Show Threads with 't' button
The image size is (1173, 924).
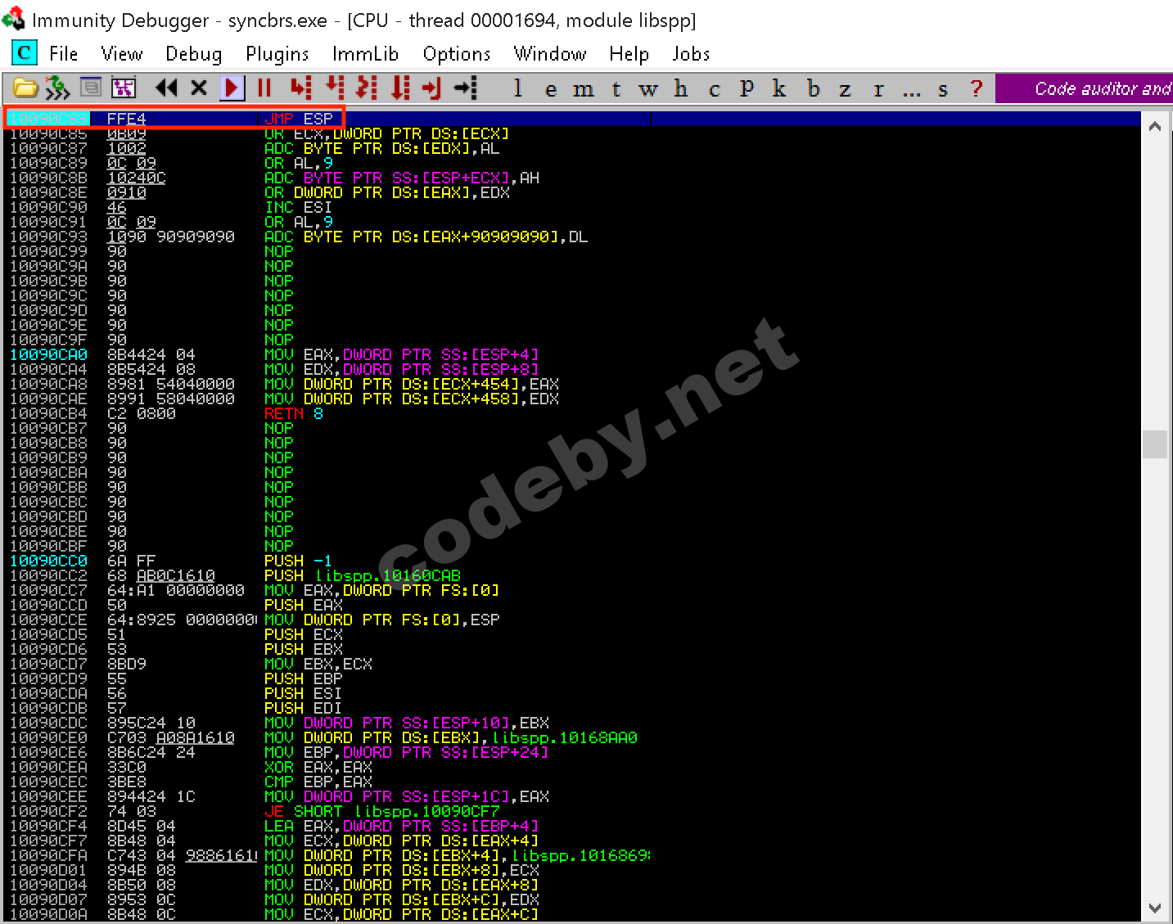[616, 88]
